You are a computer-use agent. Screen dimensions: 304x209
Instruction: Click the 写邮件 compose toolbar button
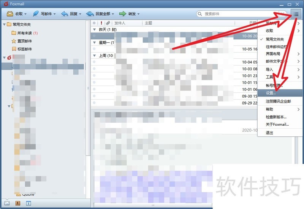click(x=42, y=14)
